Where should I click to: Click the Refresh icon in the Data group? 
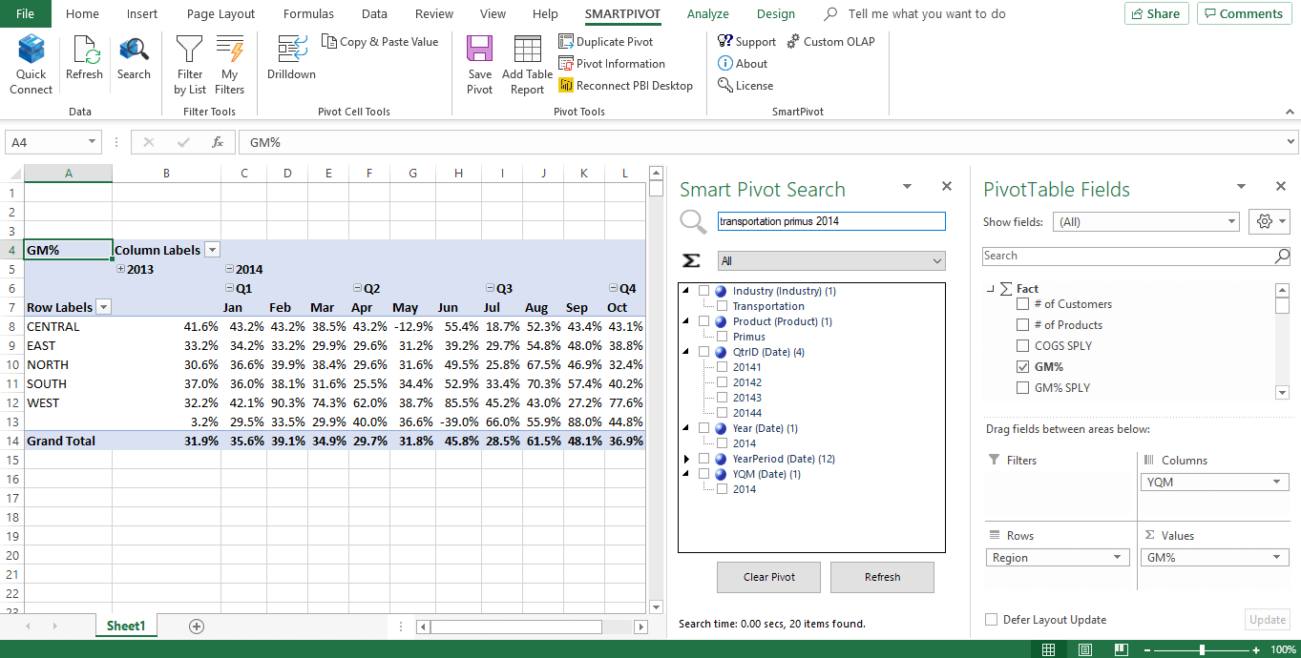pyautogui.click(x=85, y=62)
